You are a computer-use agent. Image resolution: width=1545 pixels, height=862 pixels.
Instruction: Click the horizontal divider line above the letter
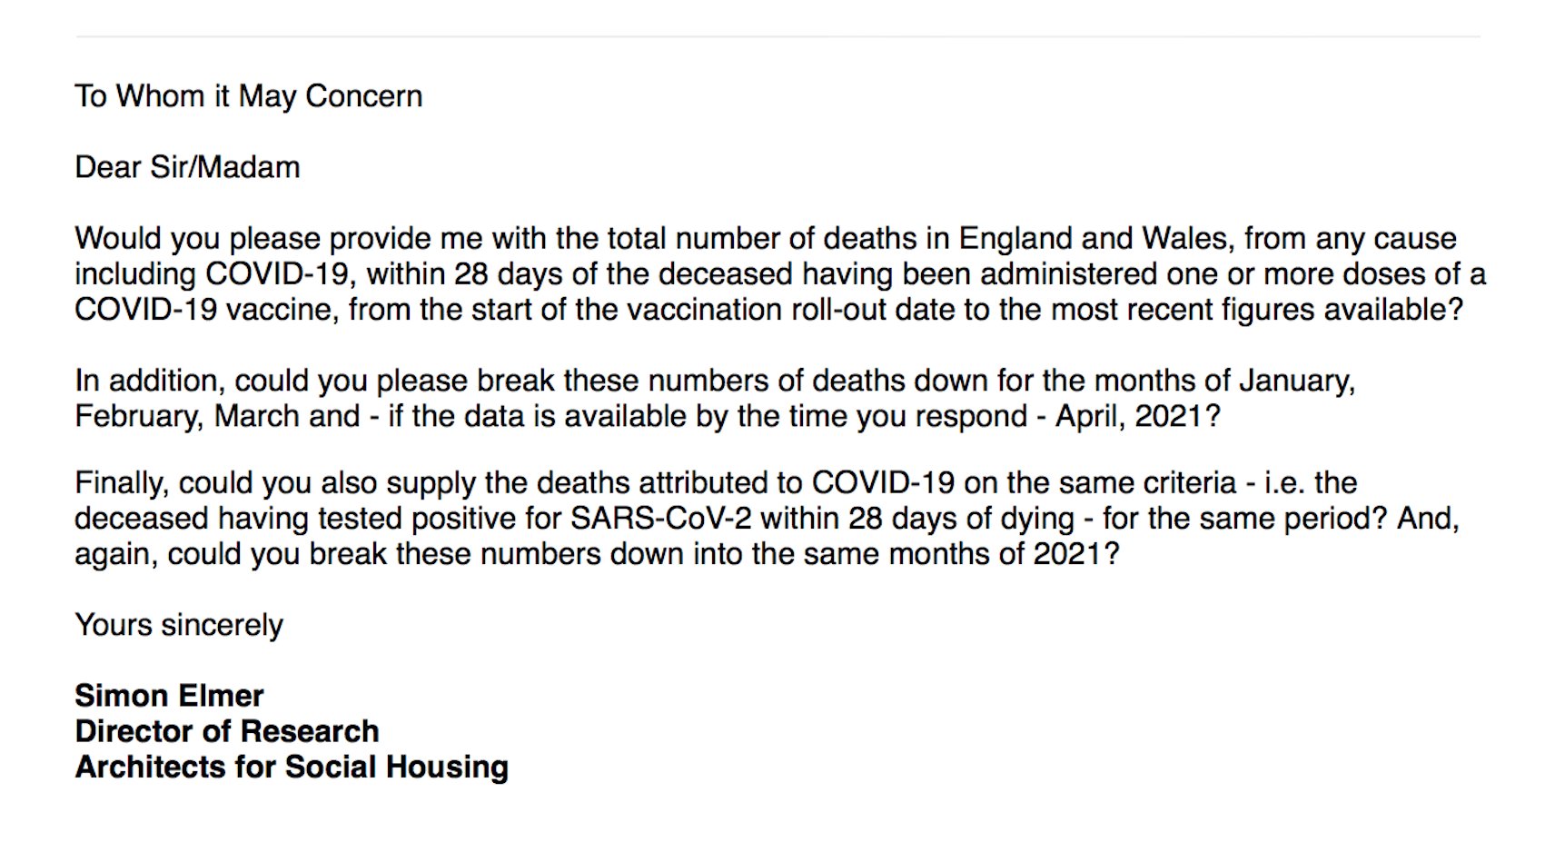(777, 37)
